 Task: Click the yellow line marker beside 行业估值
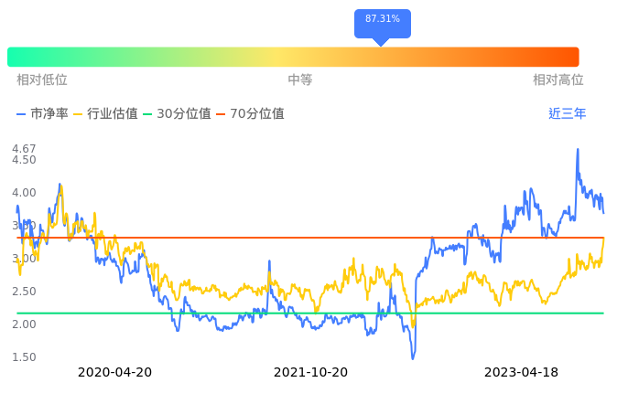point(78,114)
